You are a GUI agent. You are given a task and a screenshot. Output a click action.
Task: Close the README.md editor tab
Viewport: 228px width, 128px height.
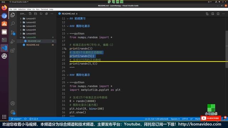77,14
